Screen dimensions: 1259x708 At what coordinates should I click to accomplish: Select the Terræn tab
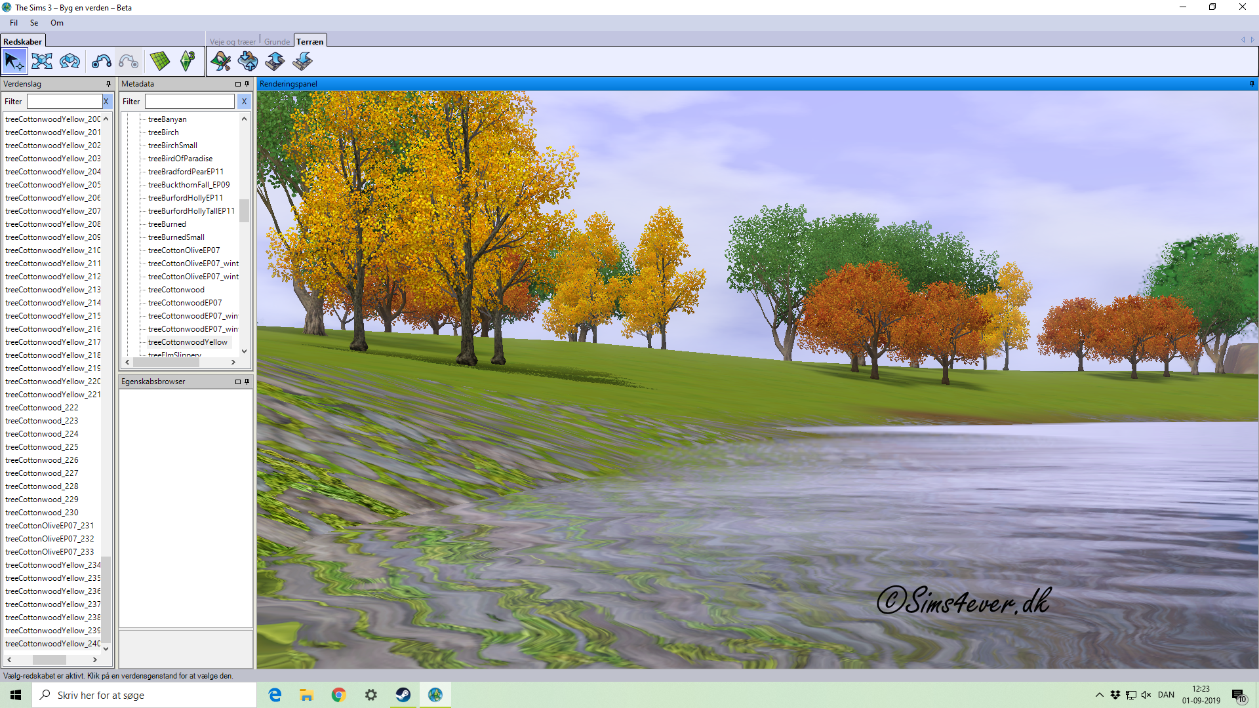coord(310,41)
